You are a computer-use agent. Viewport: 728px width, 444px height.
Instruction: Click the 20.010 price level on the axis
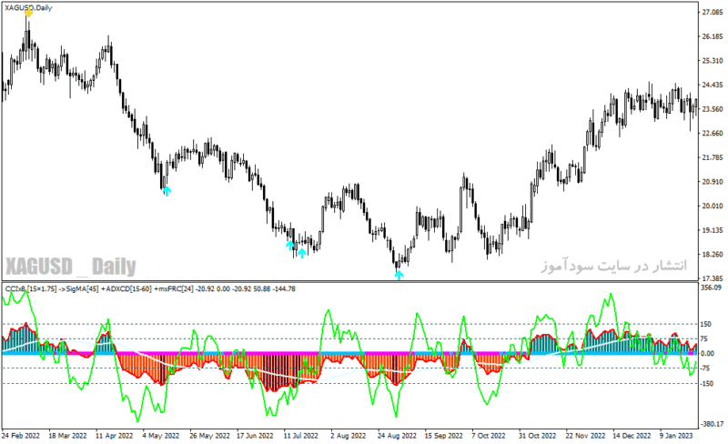click(713, 206)
